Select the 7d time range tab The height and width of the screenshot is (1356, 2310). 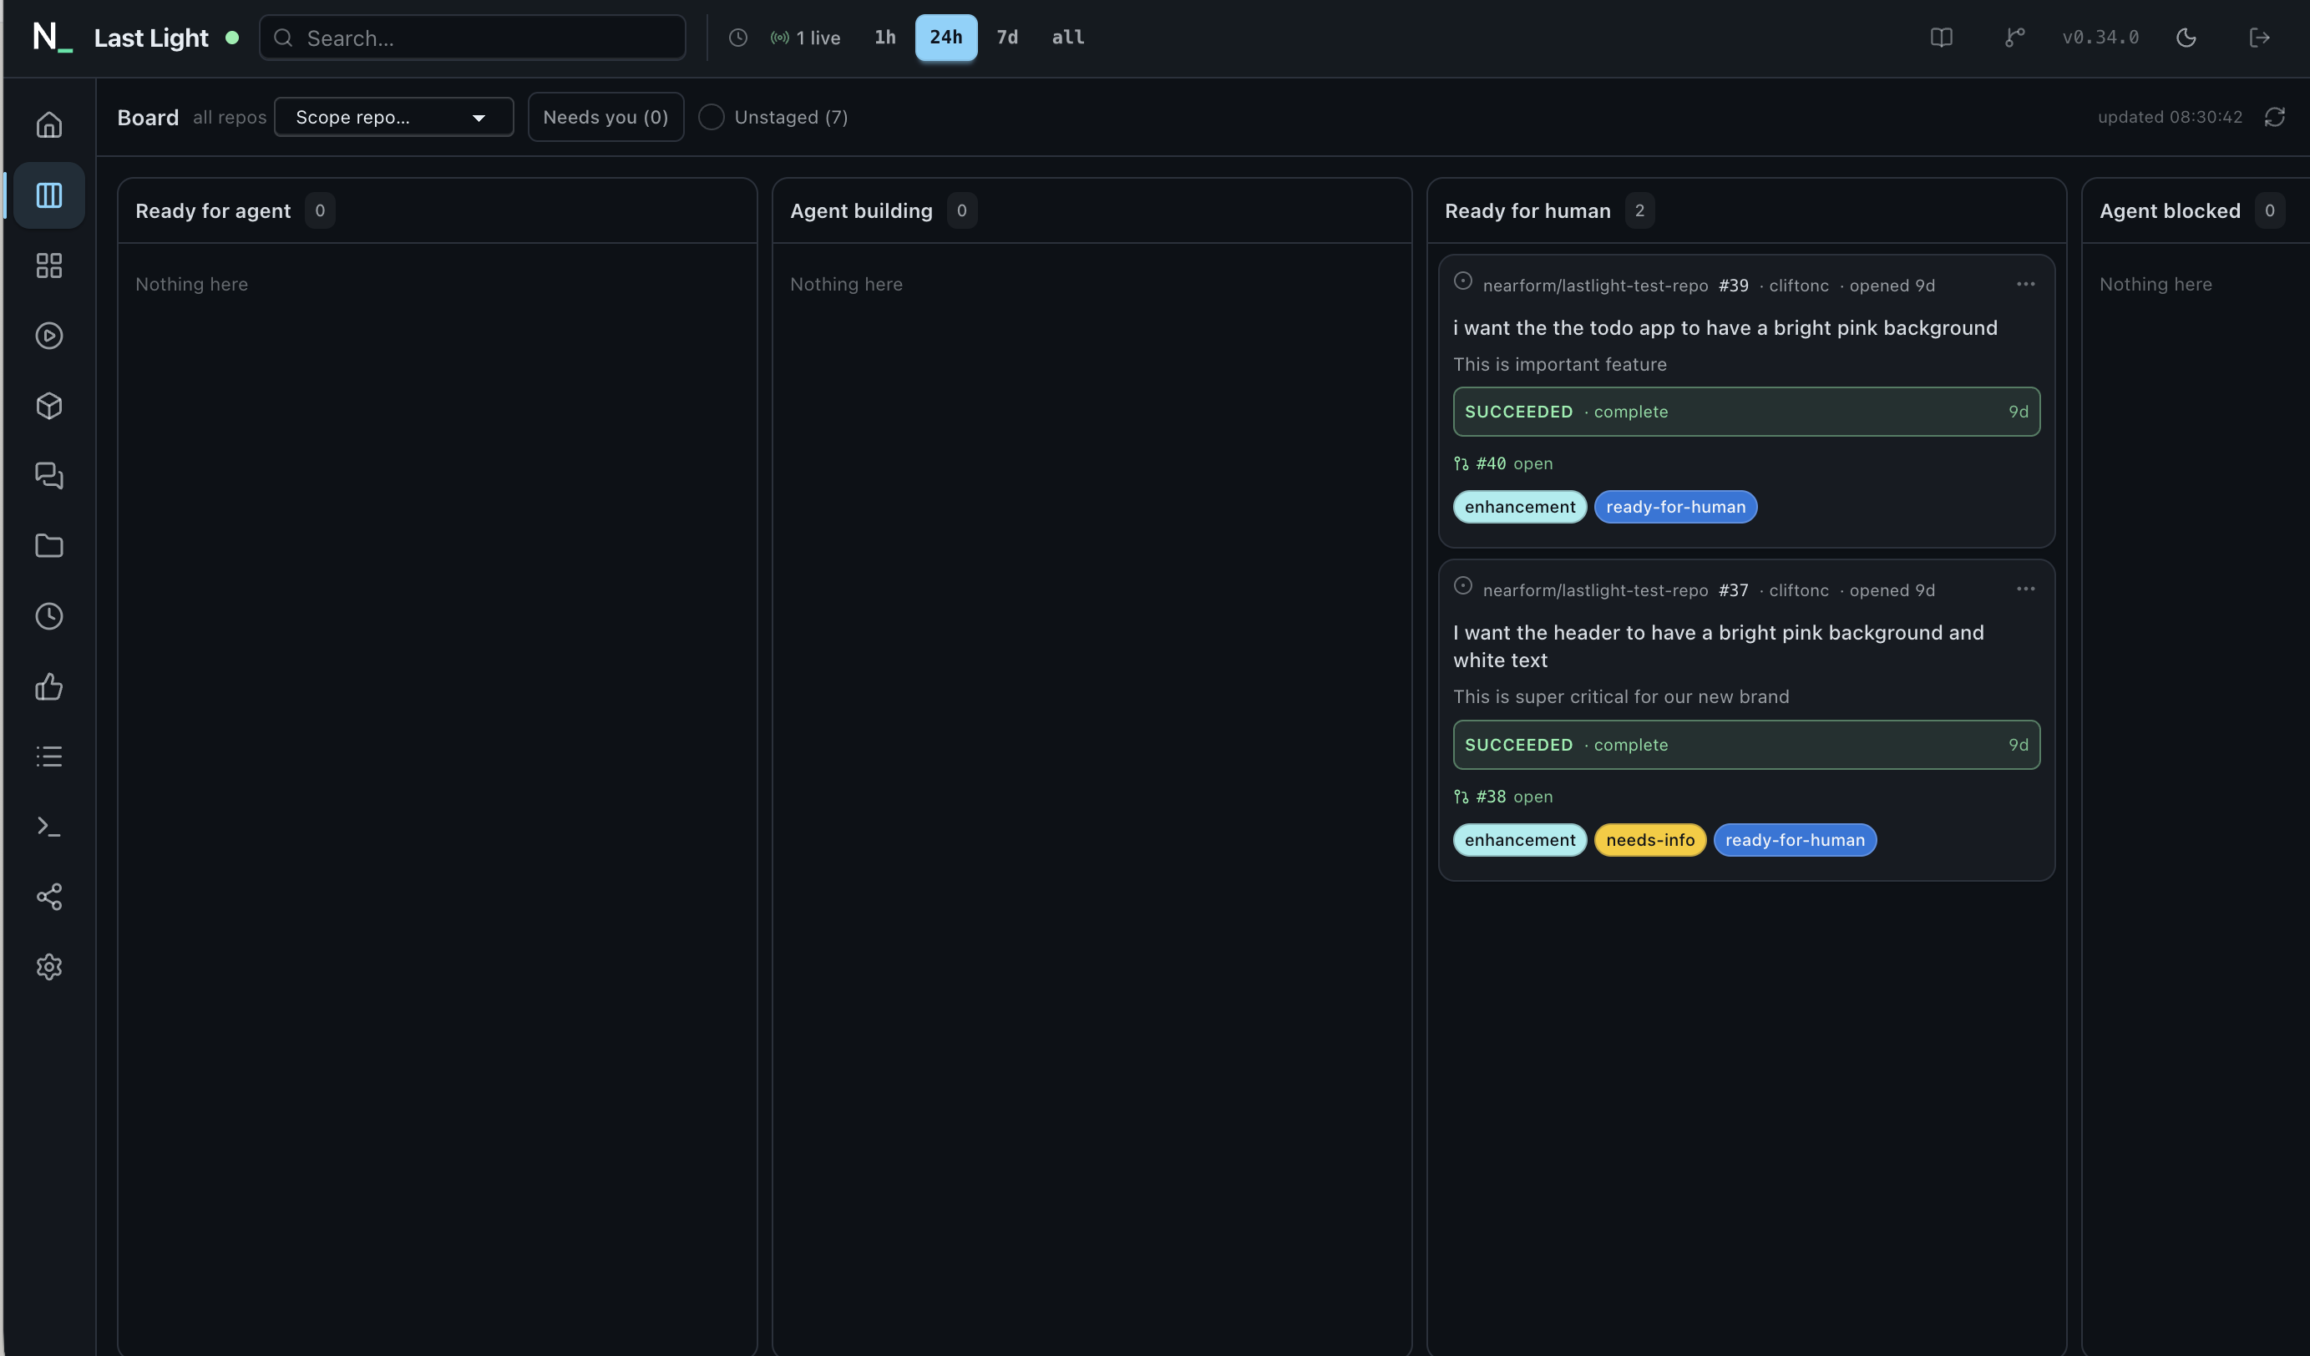[x=1007, y=38]
